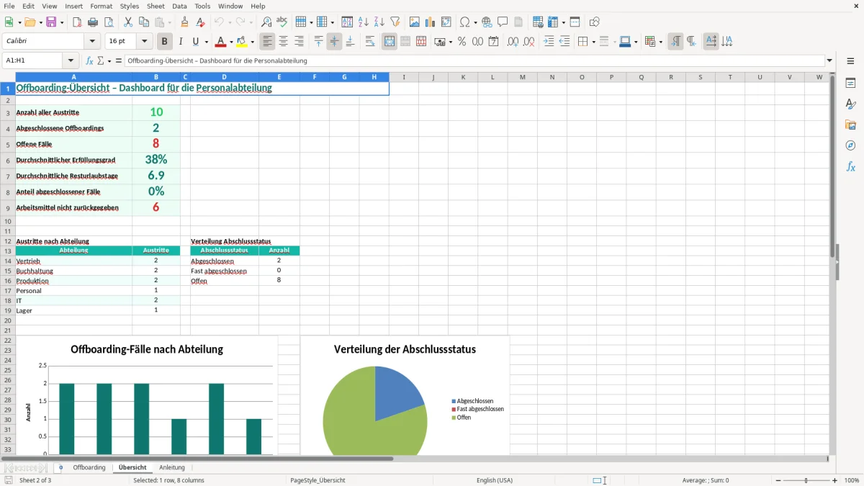Open the Export as PDF tool
The image size is (864, 486).
(77, 22)
